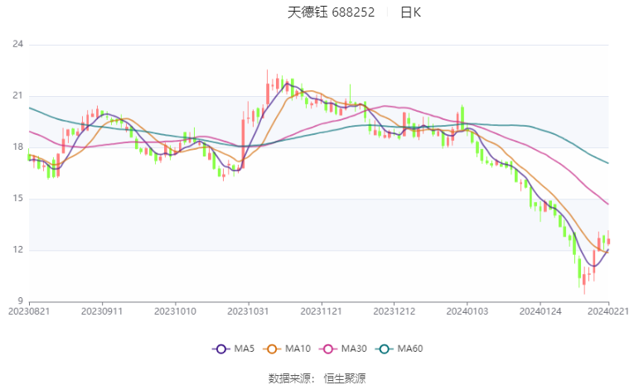Click the 20230821 x-axis date label
634x385 pixels.
click(29, 311)
